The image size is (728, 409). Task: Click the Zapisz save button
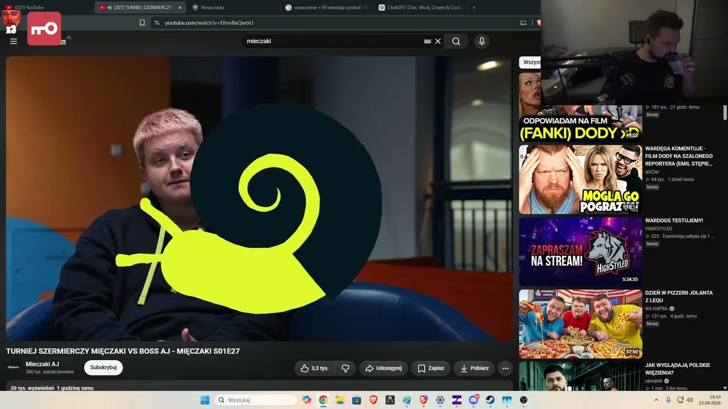(431, 368)
